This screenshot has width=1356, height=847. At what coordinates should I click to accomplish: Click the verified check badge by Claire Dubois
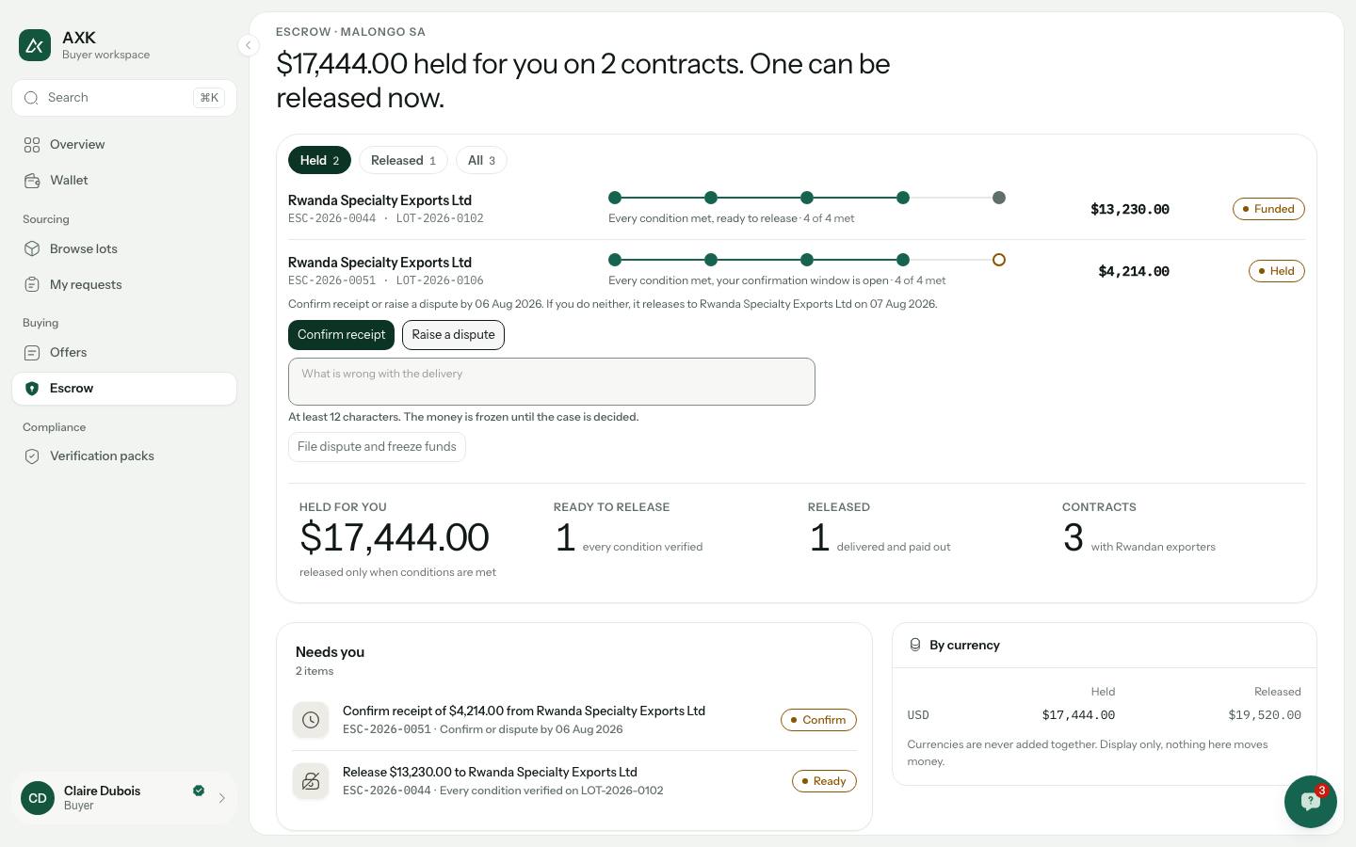(199, 791)
